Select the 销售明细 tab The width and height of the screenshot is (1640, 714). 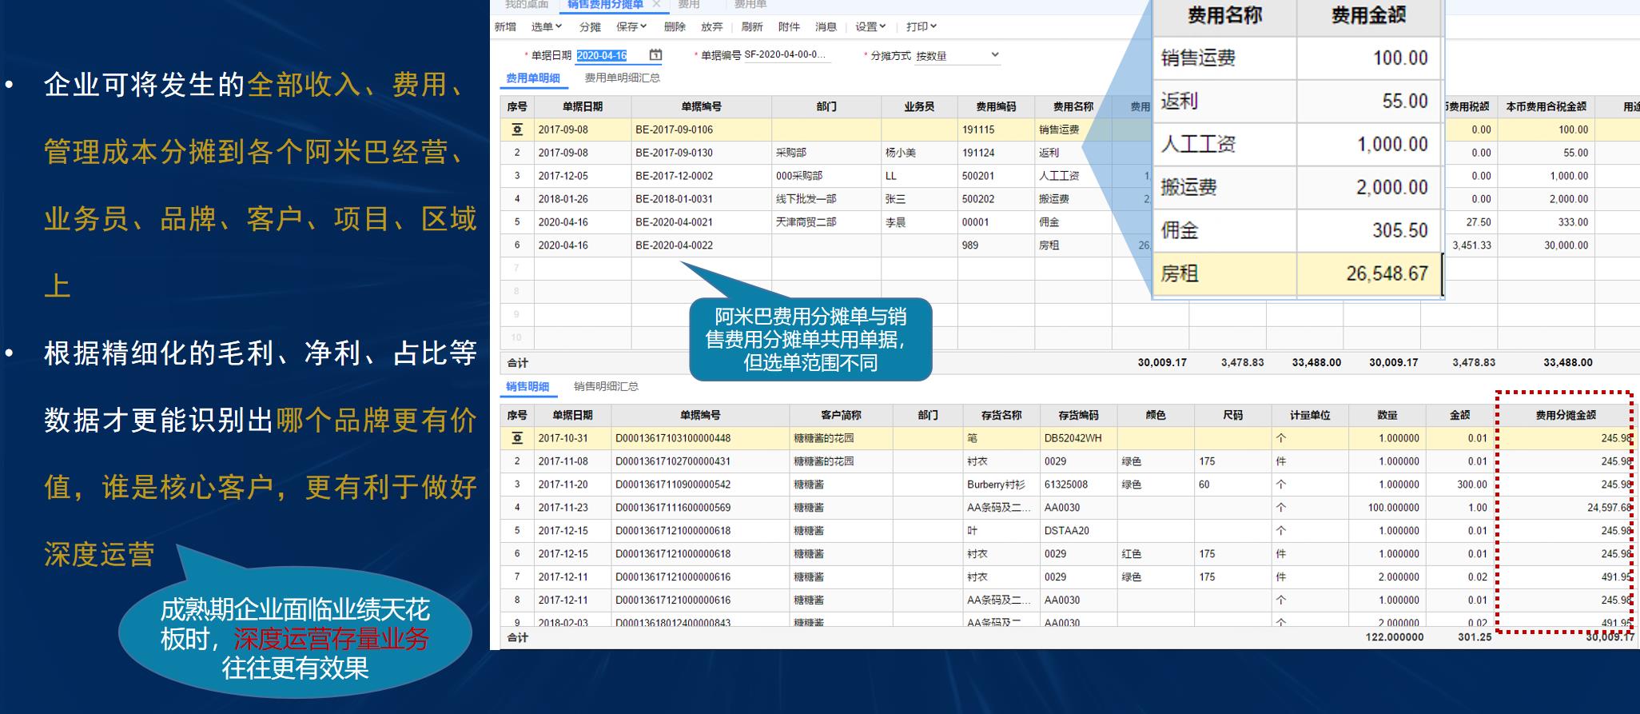click(x=527, y=387)
